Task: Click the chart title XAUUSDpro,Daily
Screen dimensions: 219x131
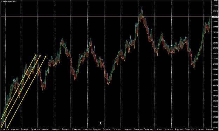Action: [9, 1]
